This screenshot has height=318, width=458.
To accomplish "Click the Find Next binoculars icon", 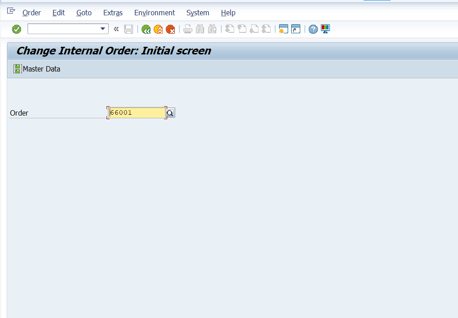I will (x=212, y=29).
